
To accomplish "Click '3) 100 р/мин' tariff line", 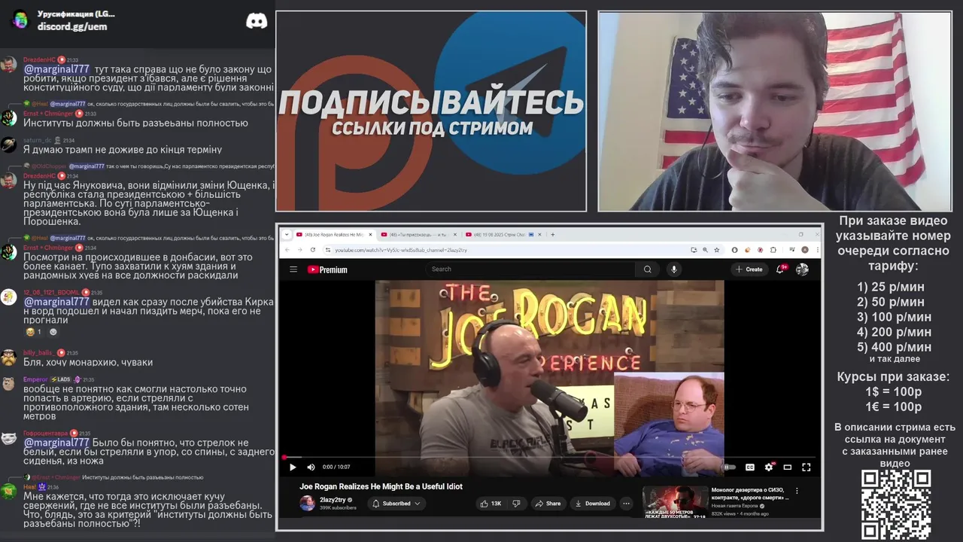I will point(894,317).
